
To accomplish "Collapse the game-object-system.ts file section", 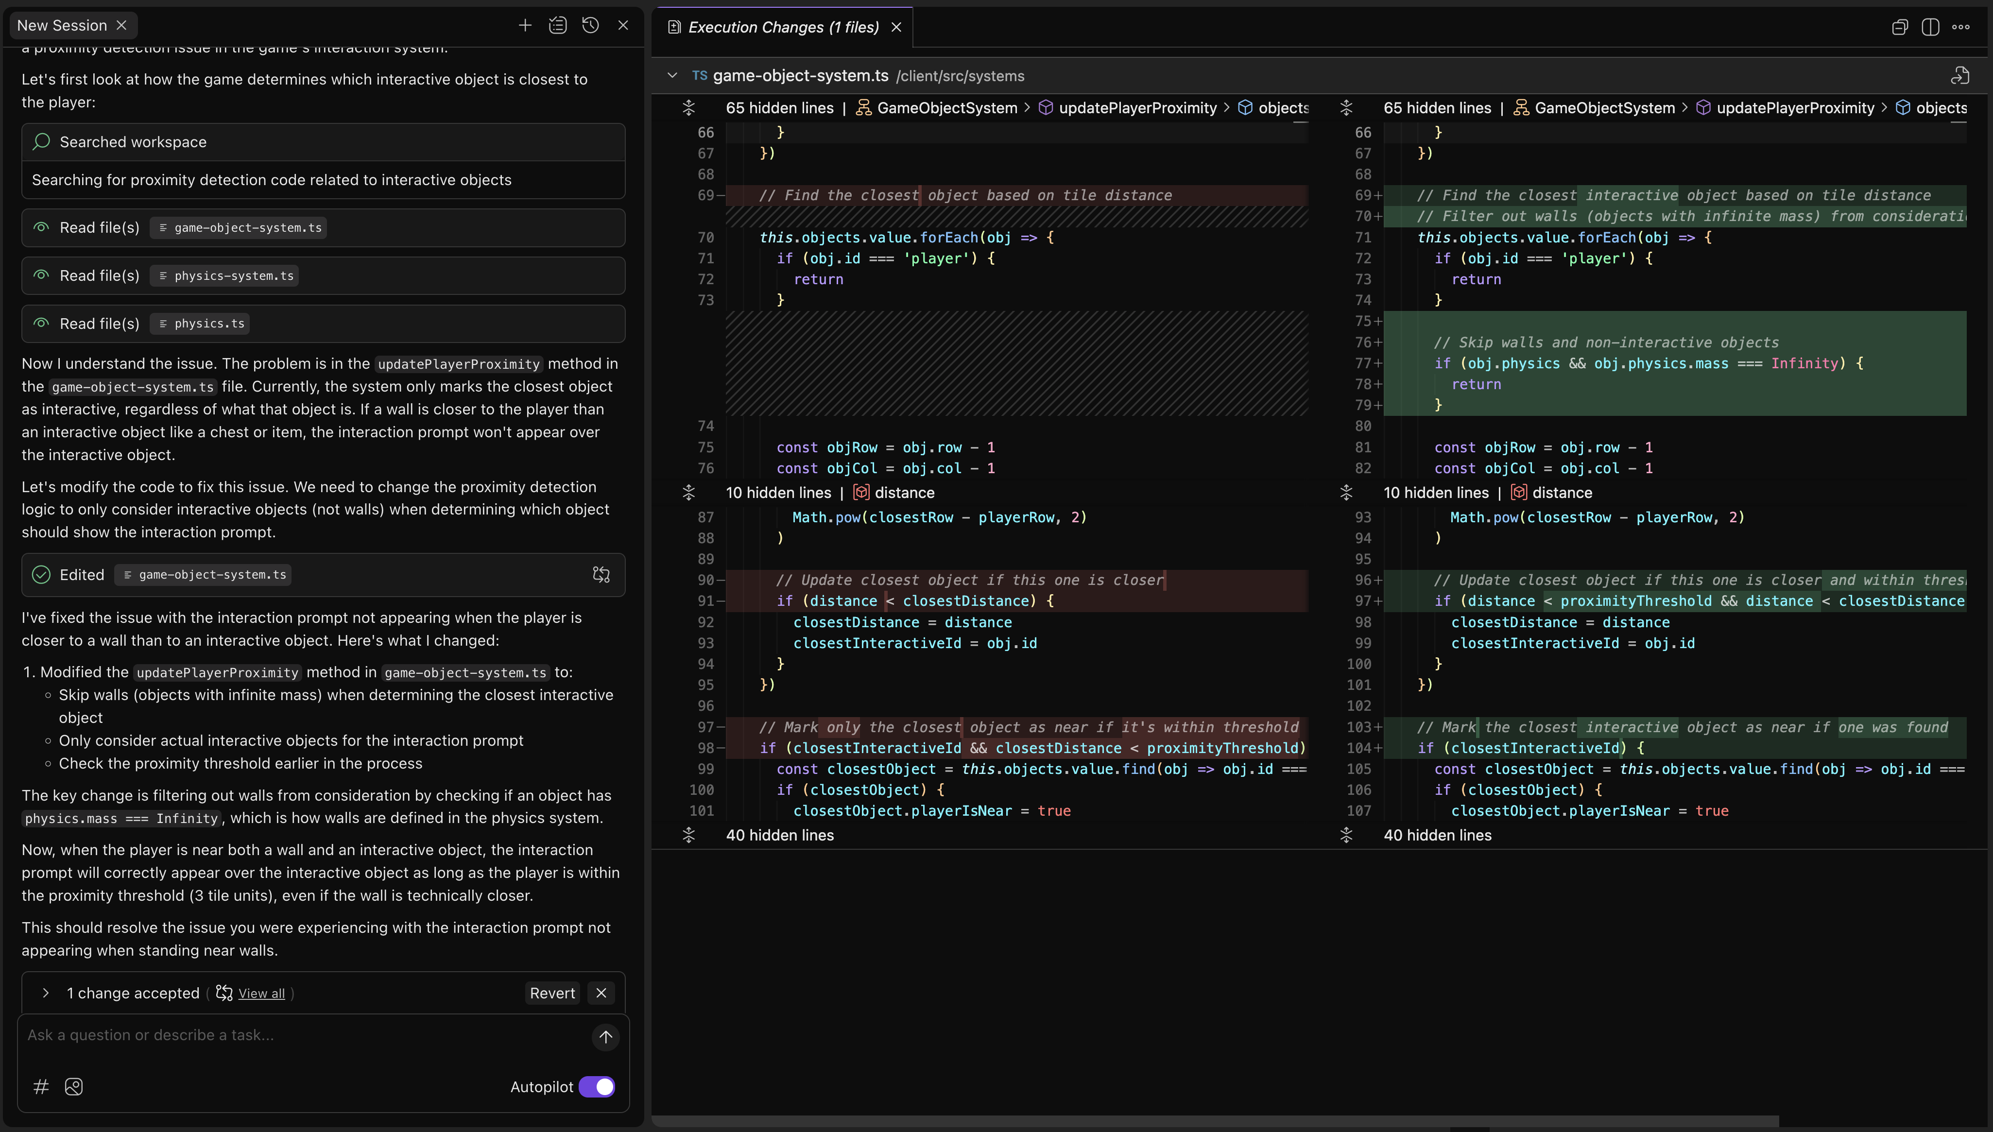I will (672, 75).
